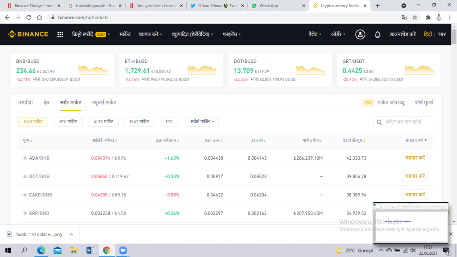Change the TRY currency setting
The image size is (457, 257).
coord(442,34)
